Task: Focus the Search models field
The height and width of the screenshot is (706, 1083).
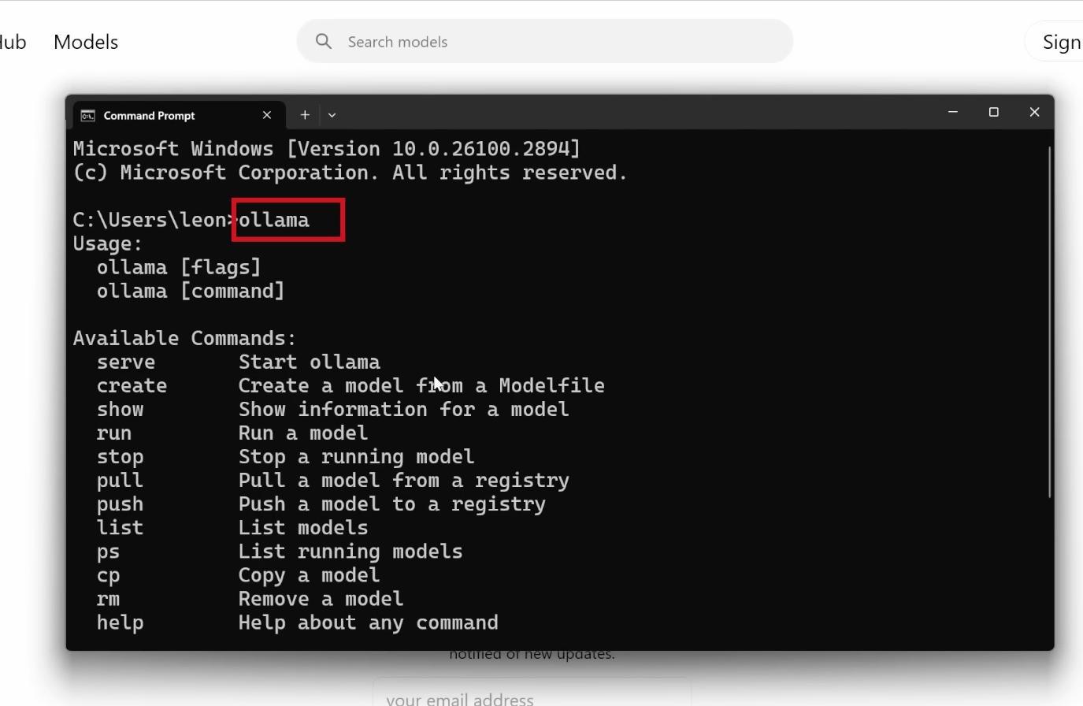Action: [545, 41]
